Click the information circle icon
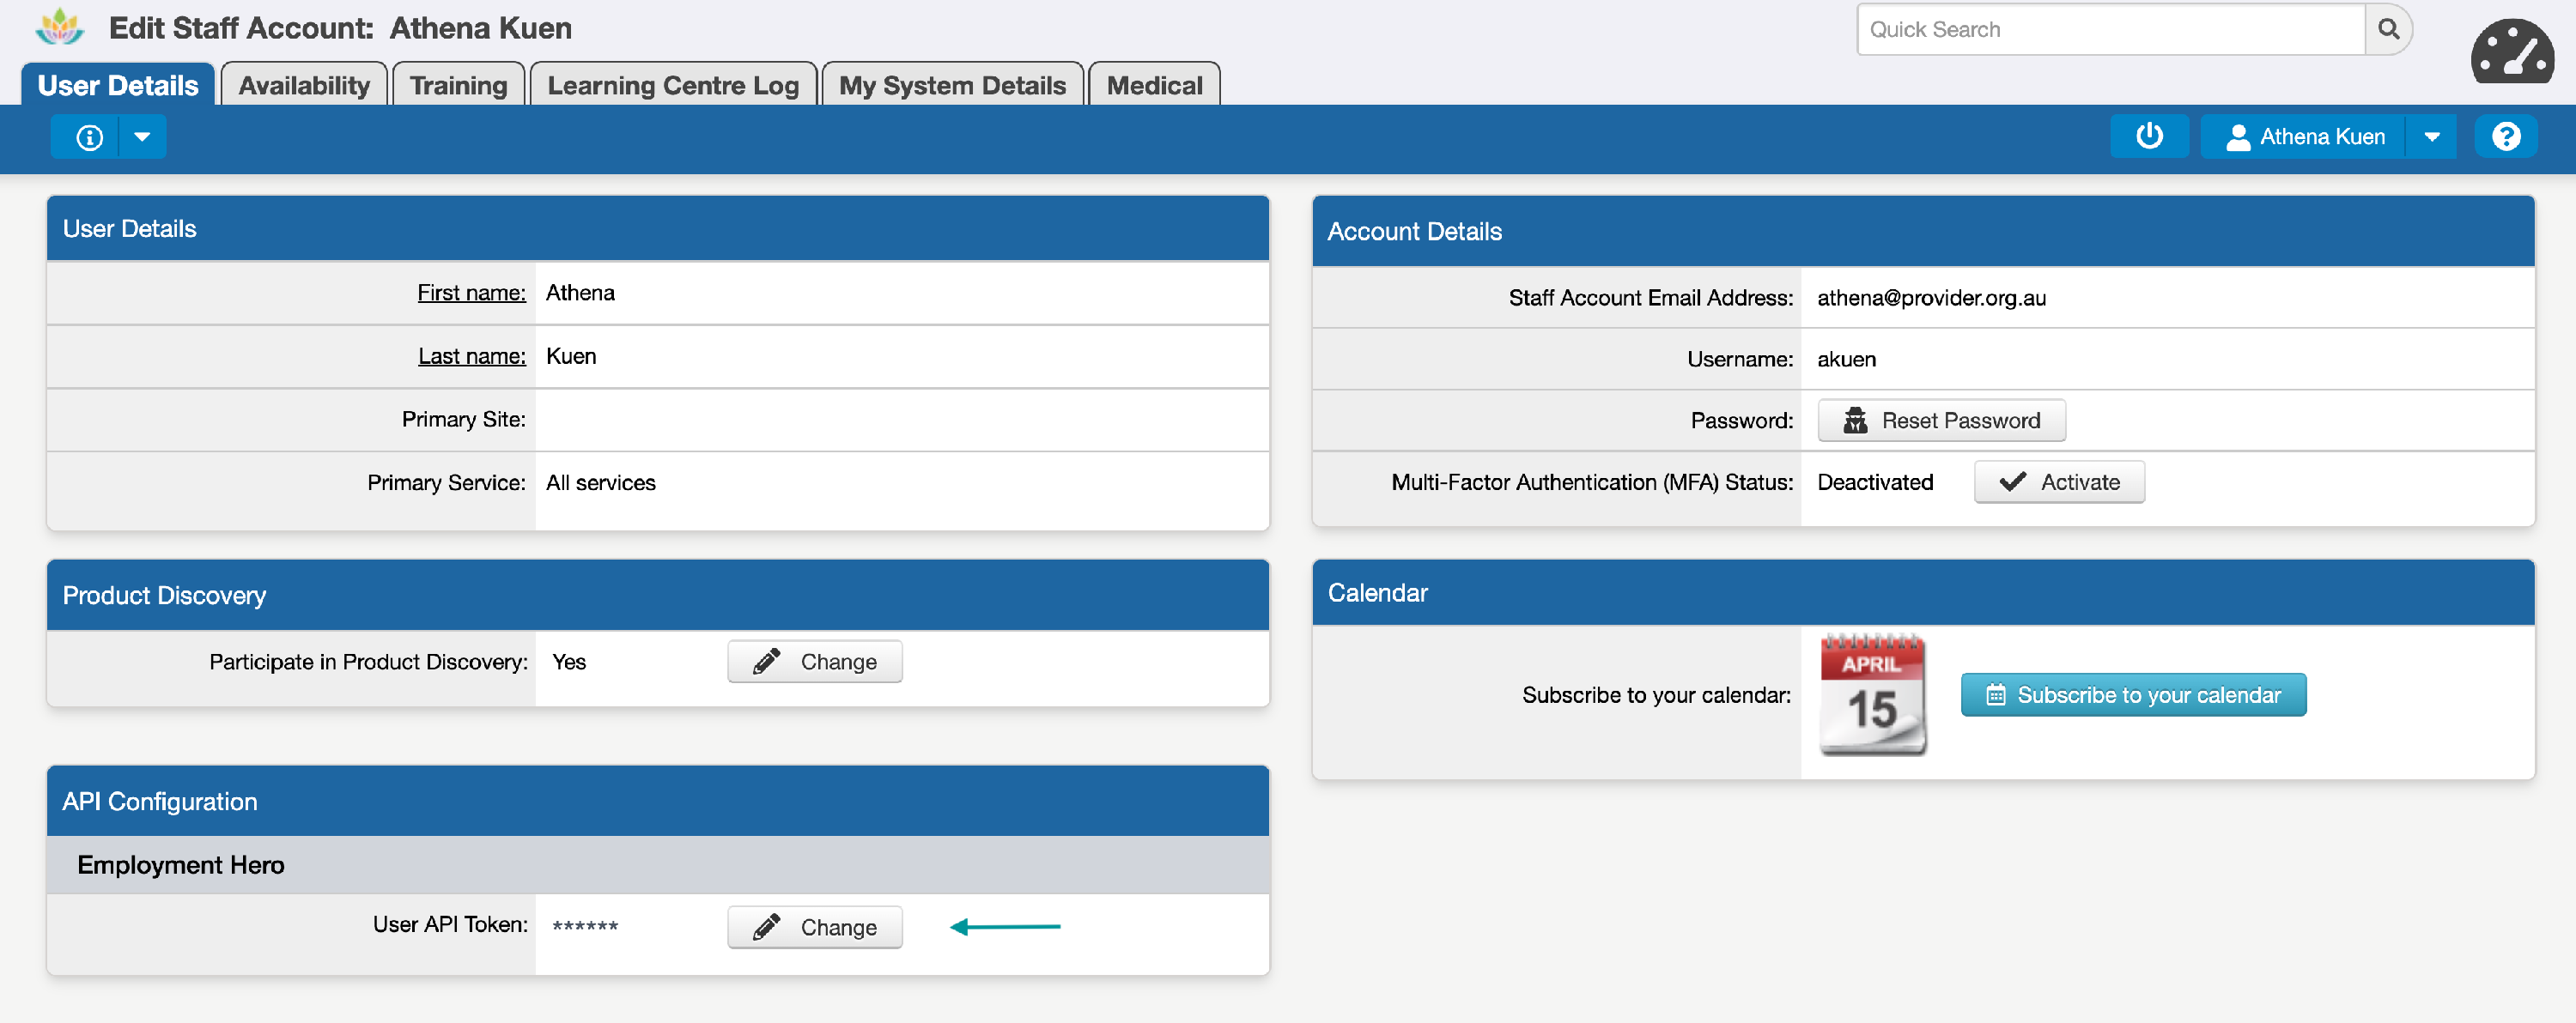This screenshot has width=2576, height=1023. click(x=89, y=136)
